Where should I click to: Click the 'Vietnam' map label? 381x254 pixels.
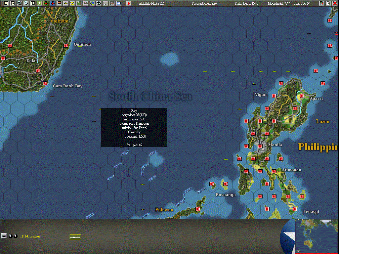coord(59,21)
